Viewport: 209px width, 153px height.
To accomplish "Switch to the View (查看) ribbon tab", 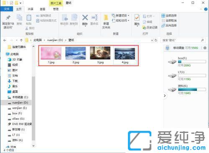I will 43,9.
